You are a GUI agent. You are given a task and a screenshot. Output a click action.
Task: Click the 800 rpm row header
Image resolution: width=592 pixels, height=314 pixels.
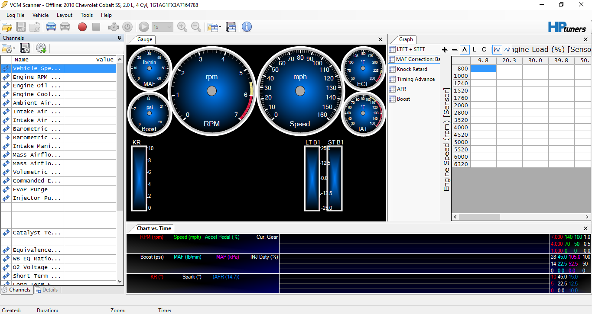pyautogui.click(x=461, y=68)
